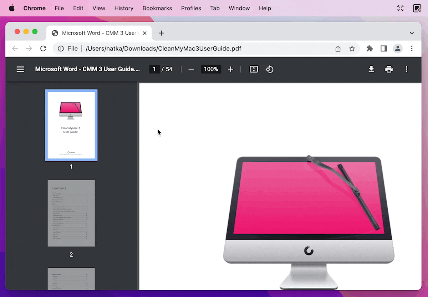Image resolution: width=428 pixels, height=297 pixels.
Task: Select the Microsoft Word CMM 3 User tab
Action: (x=99, y=33)
